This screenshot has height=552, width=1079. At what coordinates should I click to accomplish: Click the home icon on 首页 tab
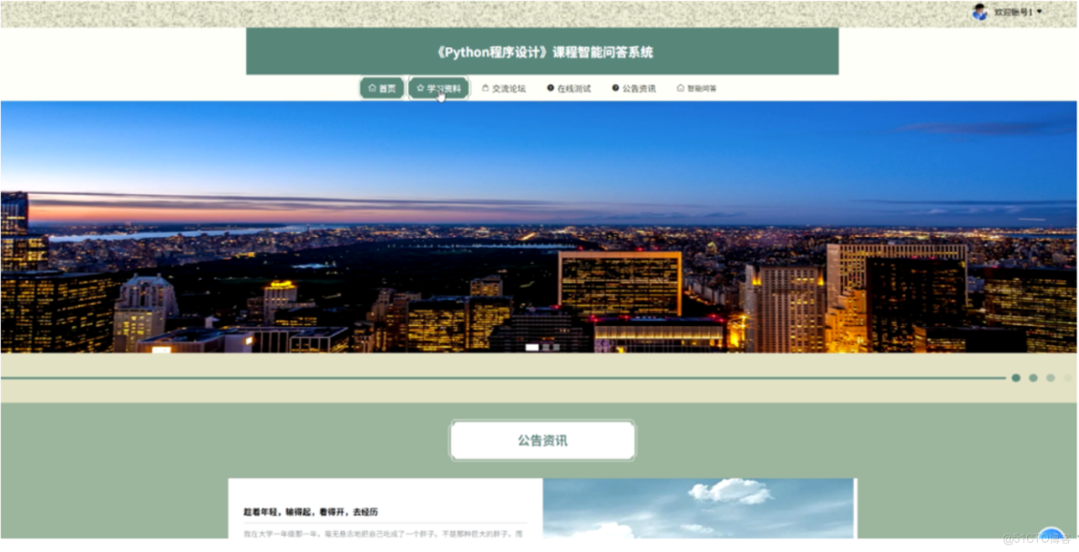373,87
